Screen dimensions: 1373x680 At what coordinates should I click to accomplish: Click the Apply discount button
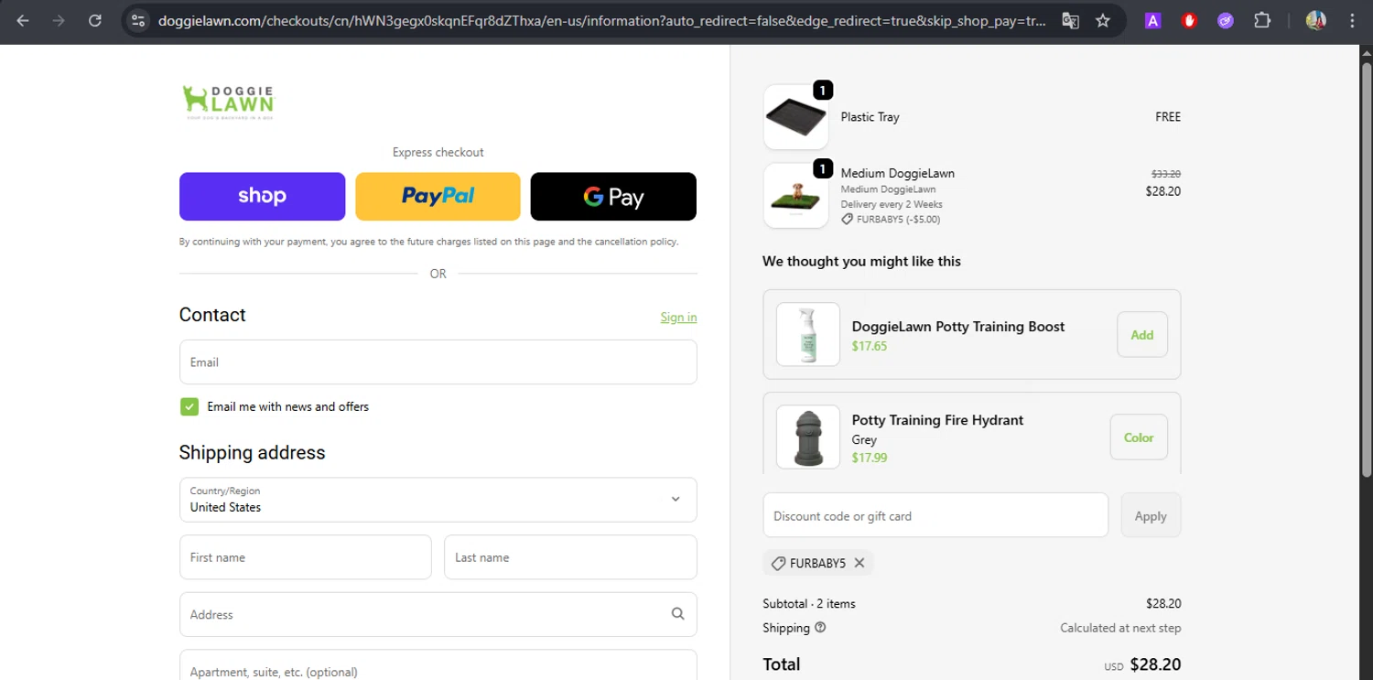(1151, 515)
